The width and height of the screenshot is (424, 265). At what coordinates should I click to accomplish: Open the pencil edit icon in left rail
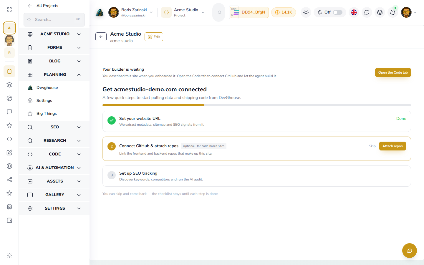pyautogui.click(x=9, y=153)
